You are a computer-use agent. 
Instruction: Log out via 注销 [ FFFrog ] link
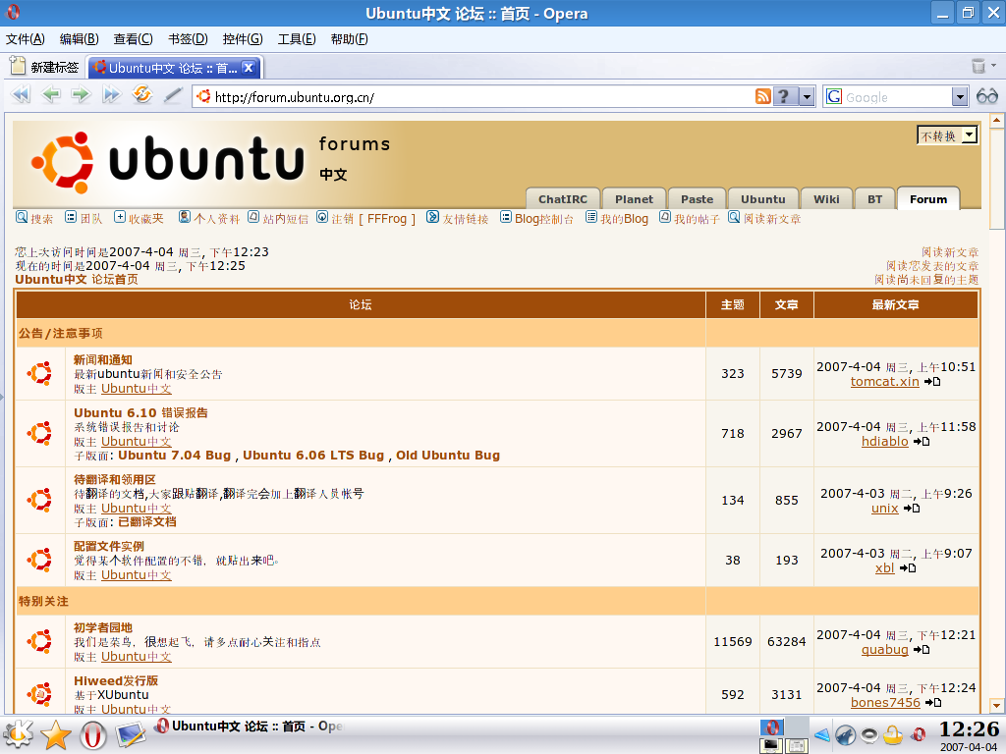pyautogui.click(x=366, y=219)
